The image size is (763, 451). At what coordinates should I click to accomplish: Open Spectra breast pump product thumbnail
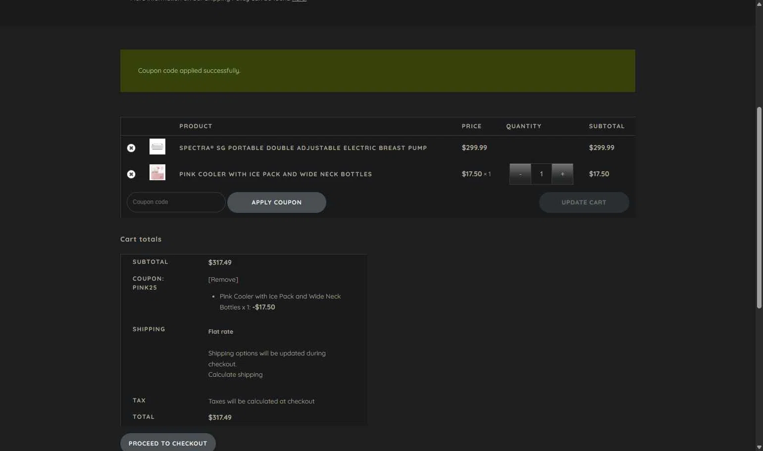(x=157, y=147)
